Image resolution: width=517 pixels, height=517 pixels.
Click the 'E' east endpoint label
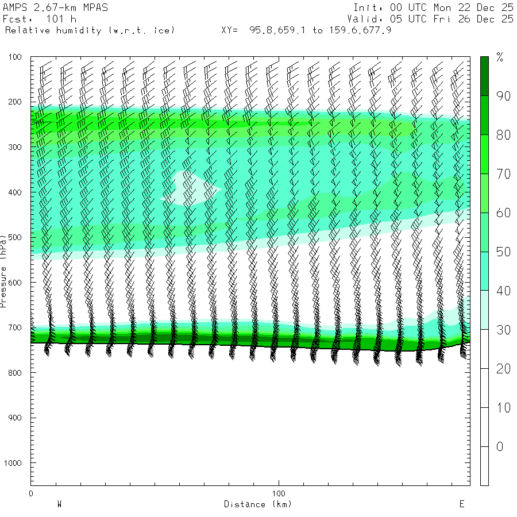(x=462, y=504)
